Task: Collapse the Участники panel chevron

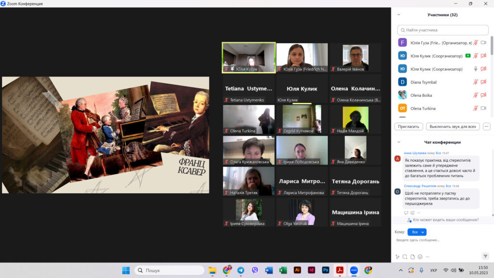Action: point(399,15)
